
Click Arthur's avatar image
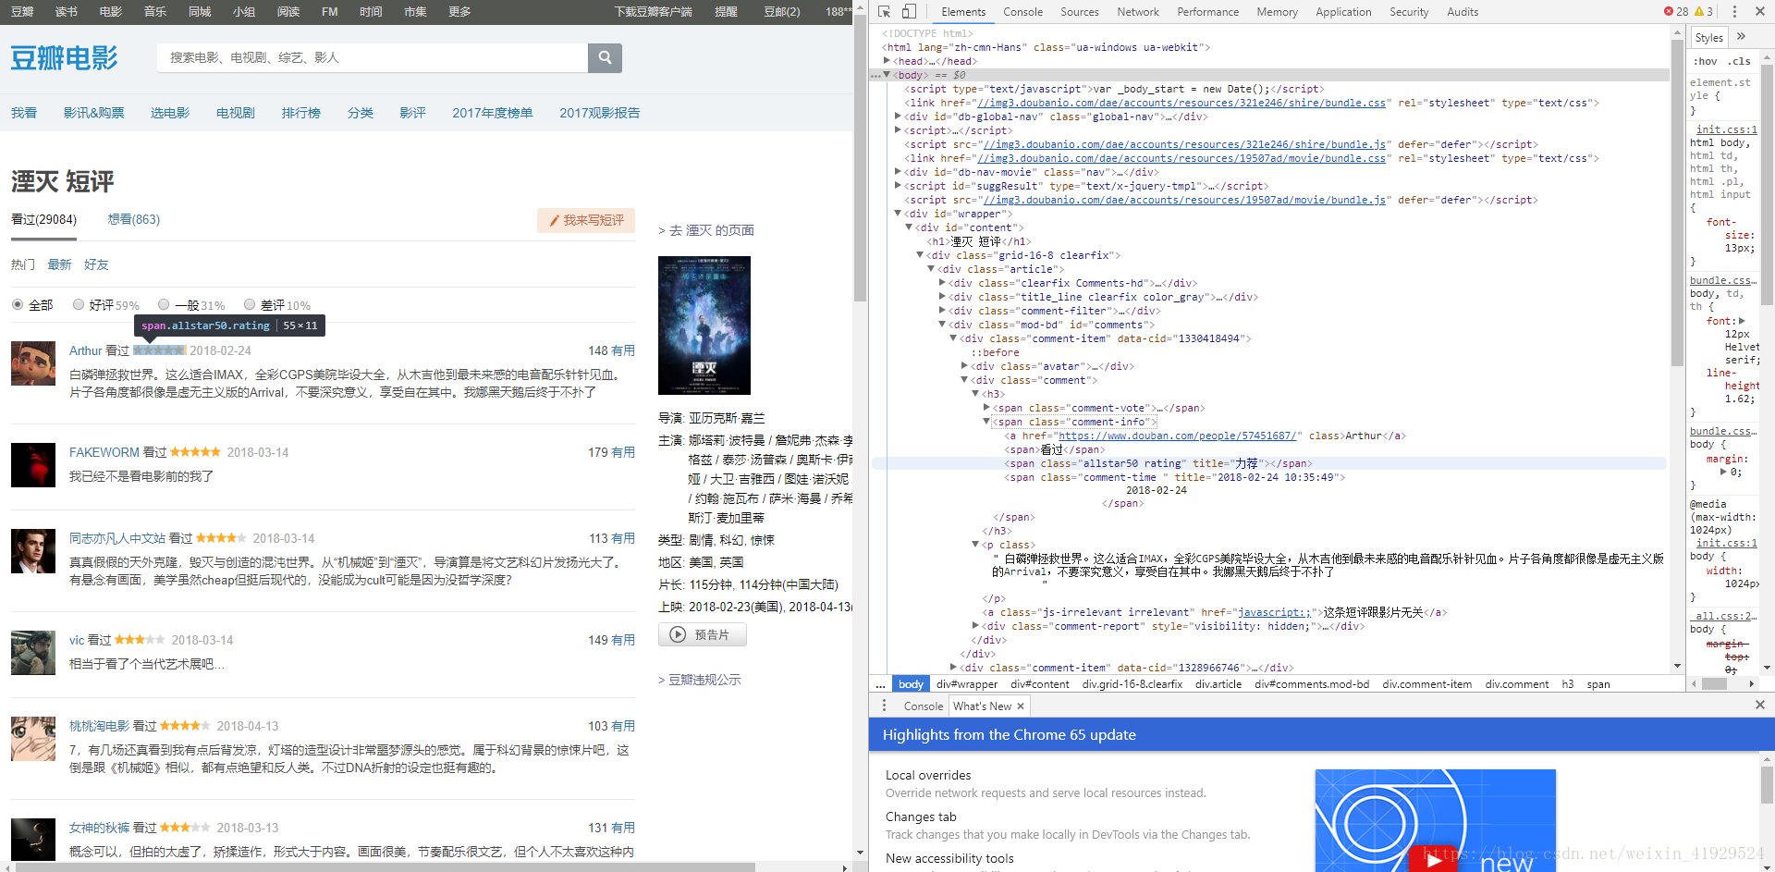[33, 363]
